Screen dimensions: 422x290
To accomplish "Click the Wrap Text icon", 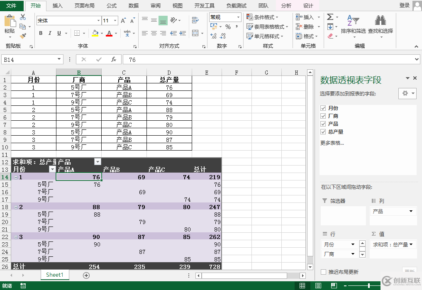I will [x=195, y=20].
